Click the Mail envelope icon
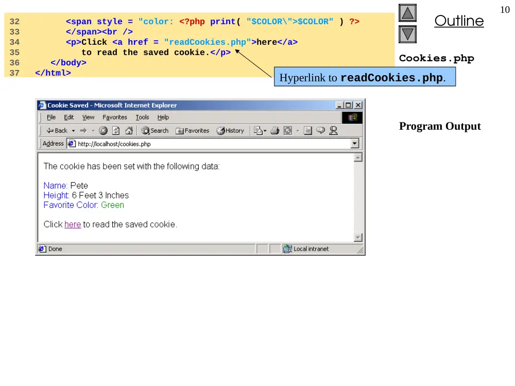The image size is (515, 386). (259, 131)
